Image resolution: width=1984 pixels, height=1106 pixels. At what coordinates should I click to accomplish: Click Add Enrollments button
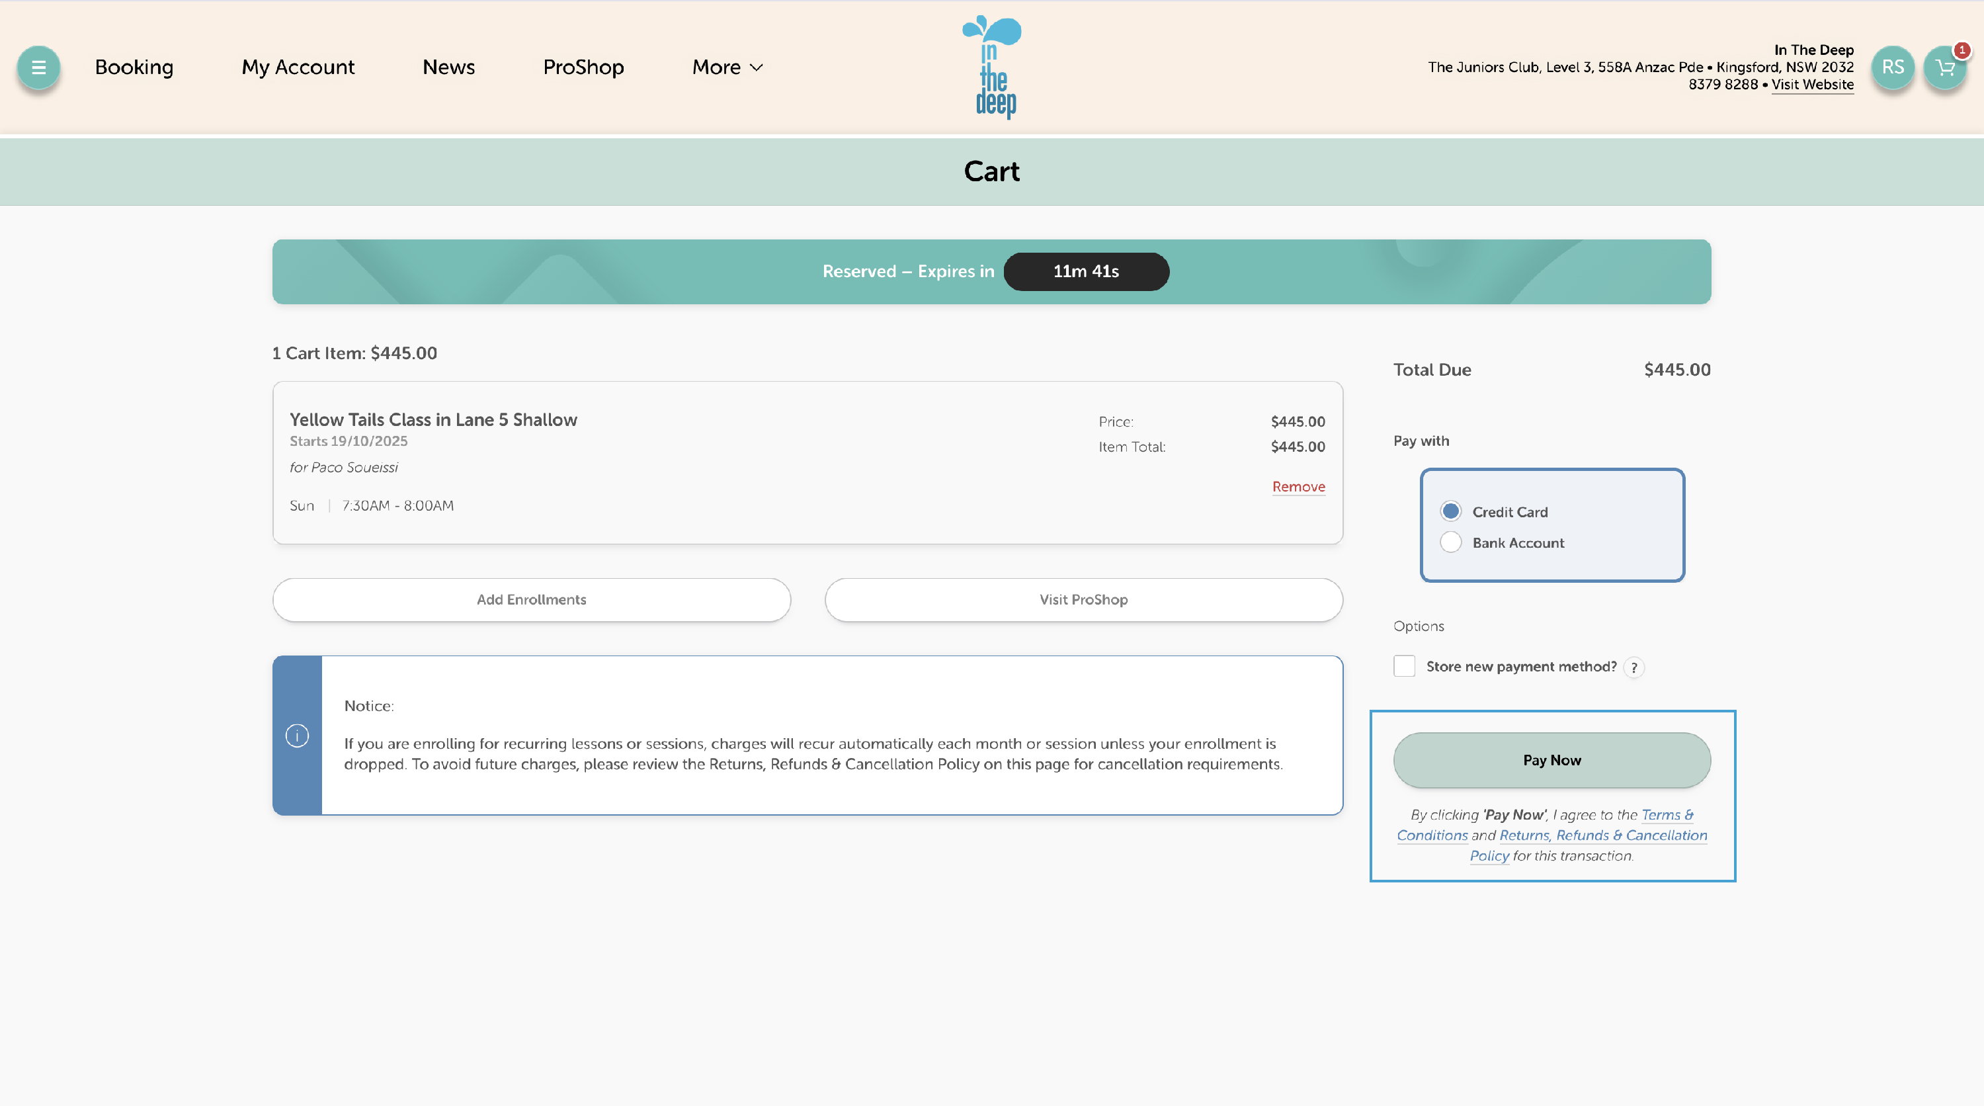click(532, 599)
